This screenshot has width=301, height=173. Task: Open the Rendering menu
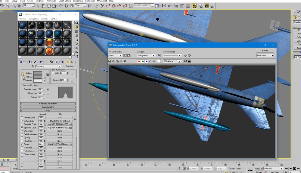click(78, 1)
